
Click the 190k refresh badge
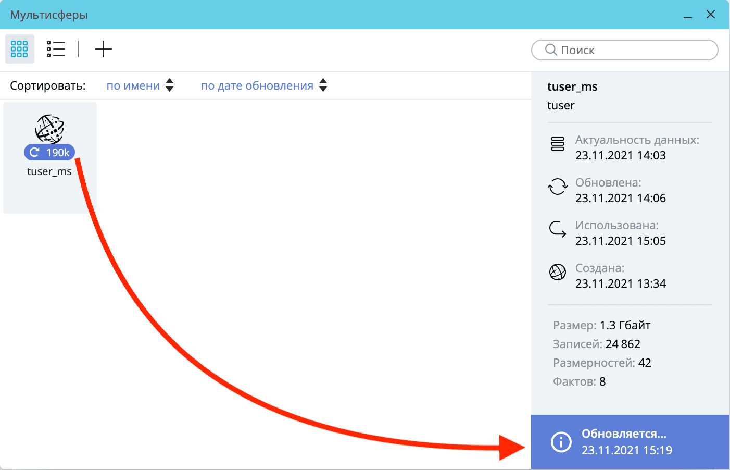click(x=49, y=152)
